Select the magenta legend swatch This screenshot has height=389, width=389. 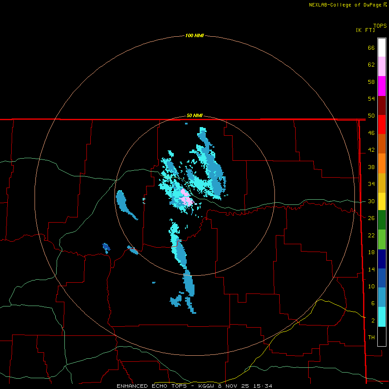(382, 86)
